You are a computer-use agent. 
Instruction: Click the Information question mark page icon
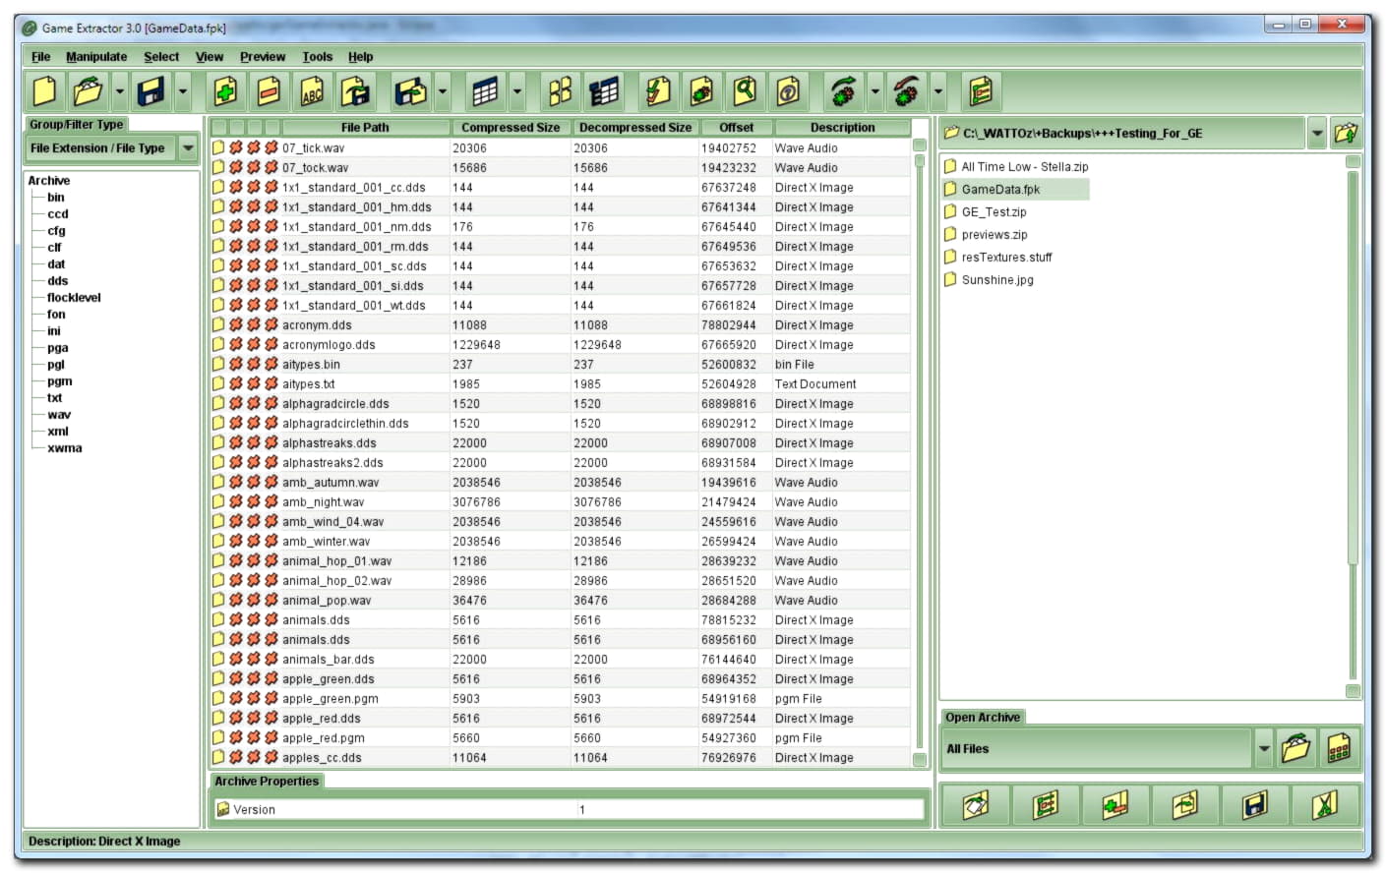tap(788, 91)
